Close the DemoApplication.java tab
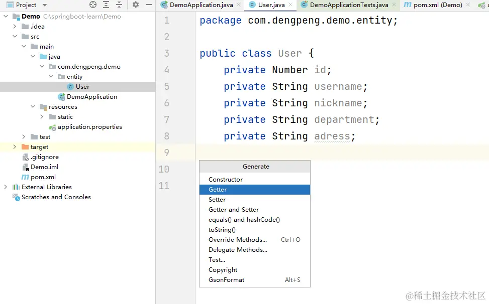 point(239,5)
